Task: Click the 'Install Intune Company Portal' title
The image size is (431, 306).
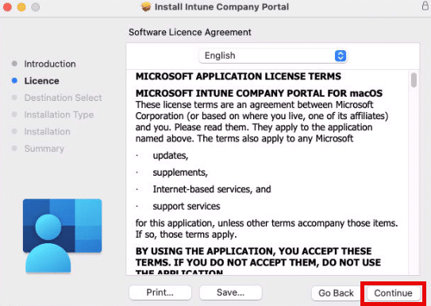Action: tap(221, 7)
